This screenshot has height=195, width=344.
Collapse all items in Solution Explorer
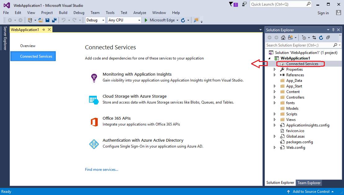(328, 37)
